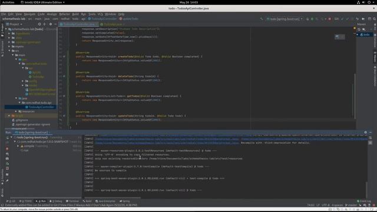
Task: Switch to the TodosApiController.java editor tab
Action: click(79, 24)
